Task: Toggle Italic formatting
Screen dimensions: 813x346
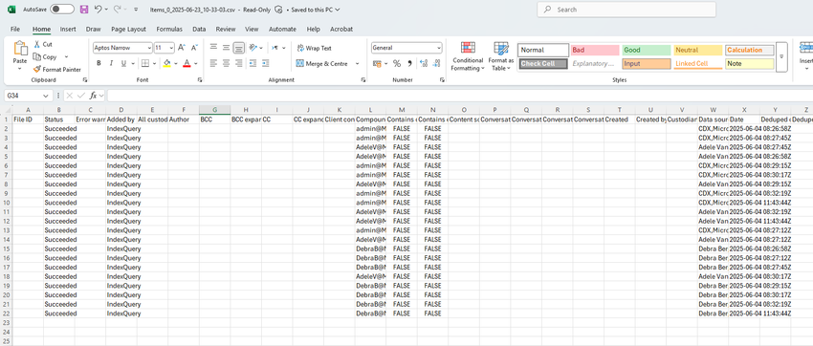Action: (x=111, y=63)
